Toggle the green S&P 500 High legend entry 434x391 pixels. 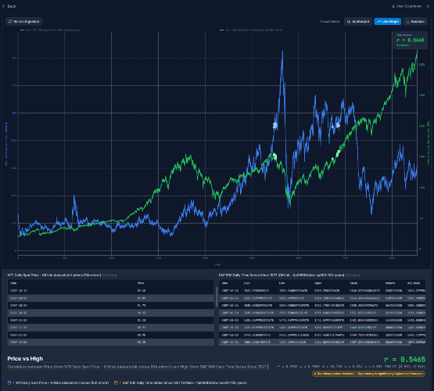click(x=251, y=30)
